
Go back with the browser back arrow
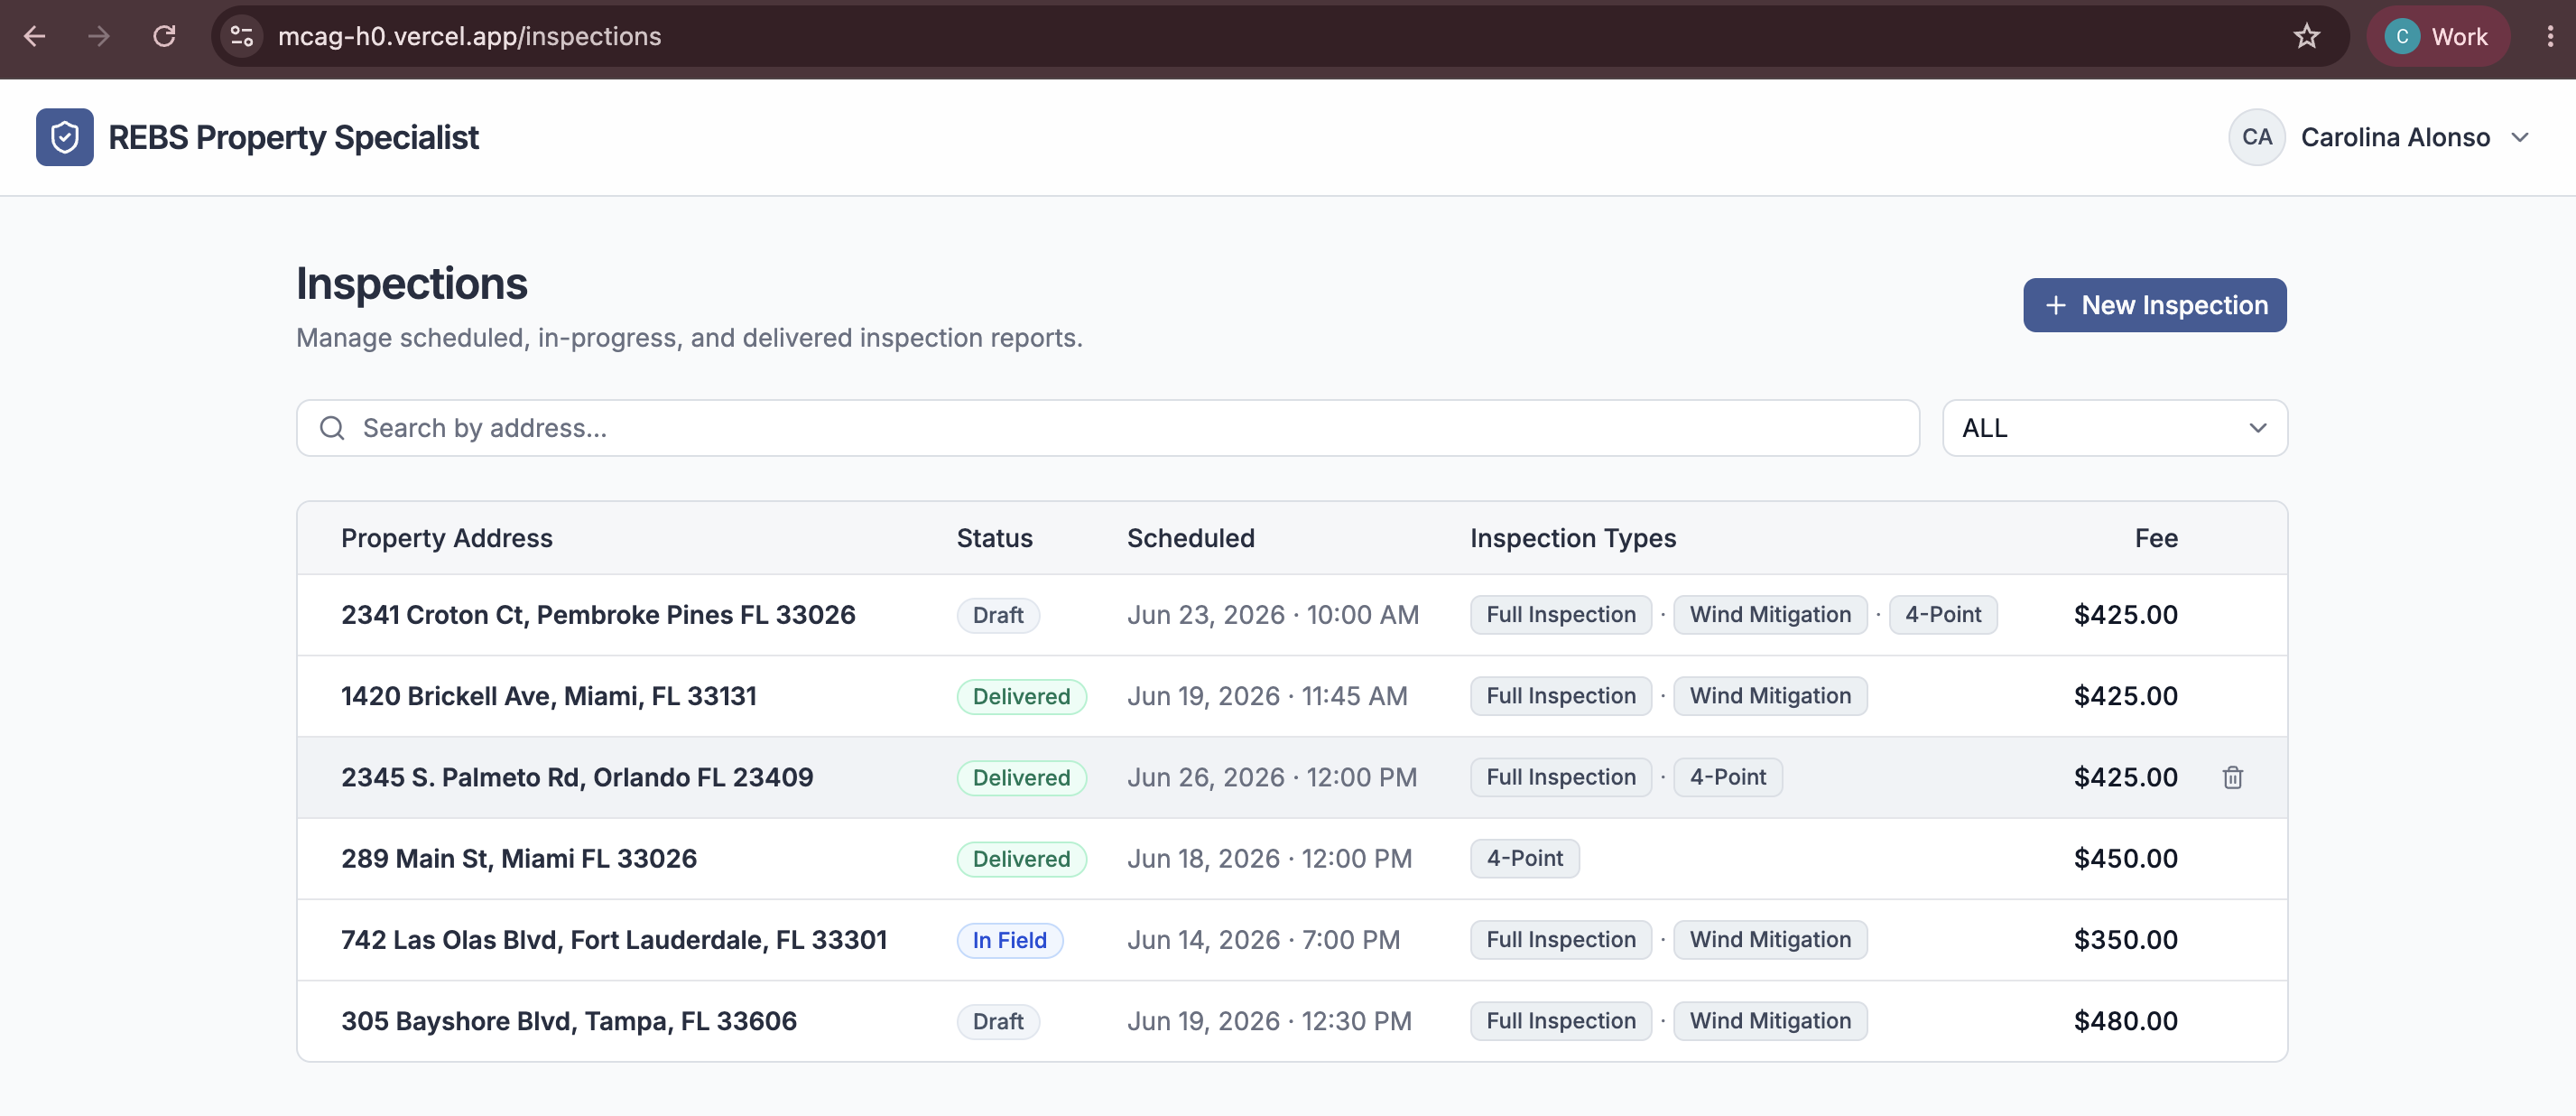(35, 37)
